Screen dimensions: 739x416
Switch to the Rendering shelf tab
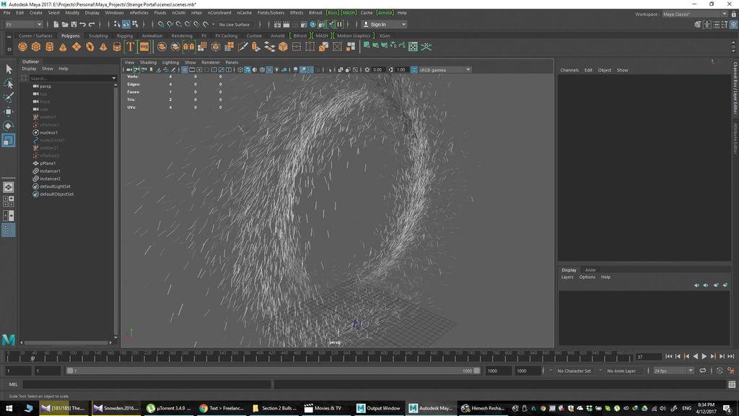click(x=180, y=35)
